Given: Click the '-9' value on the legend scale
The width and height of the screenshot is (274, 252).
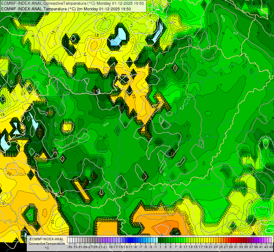Looking at the screenshot, I should pyautogui.click(x=135, y=247).
